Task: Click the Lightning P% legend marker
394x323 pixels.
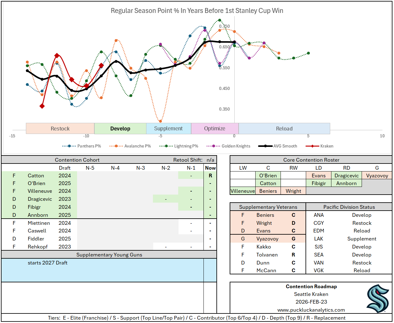Action: coord(166,146)
